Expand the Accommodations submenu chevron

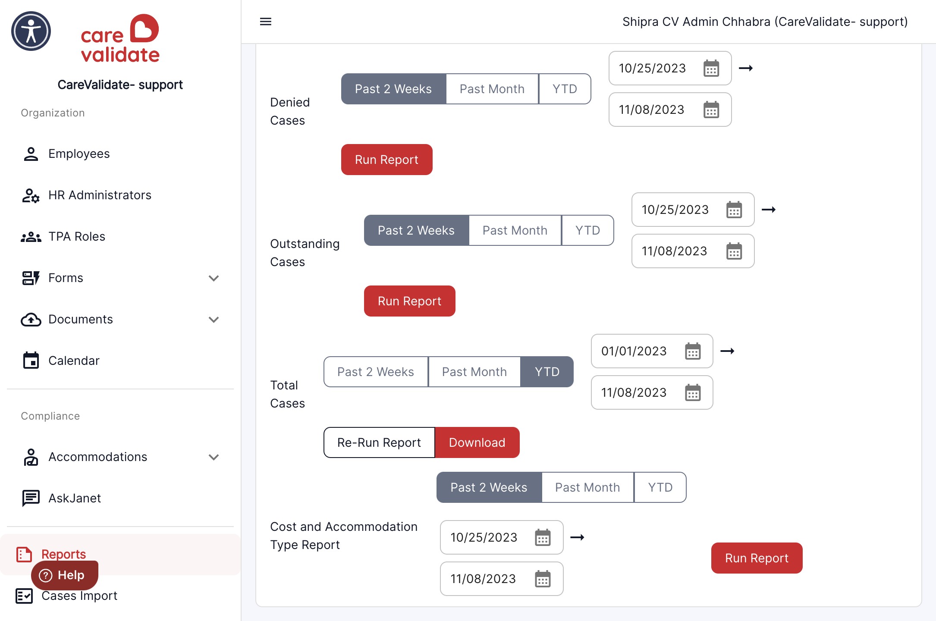214,457
